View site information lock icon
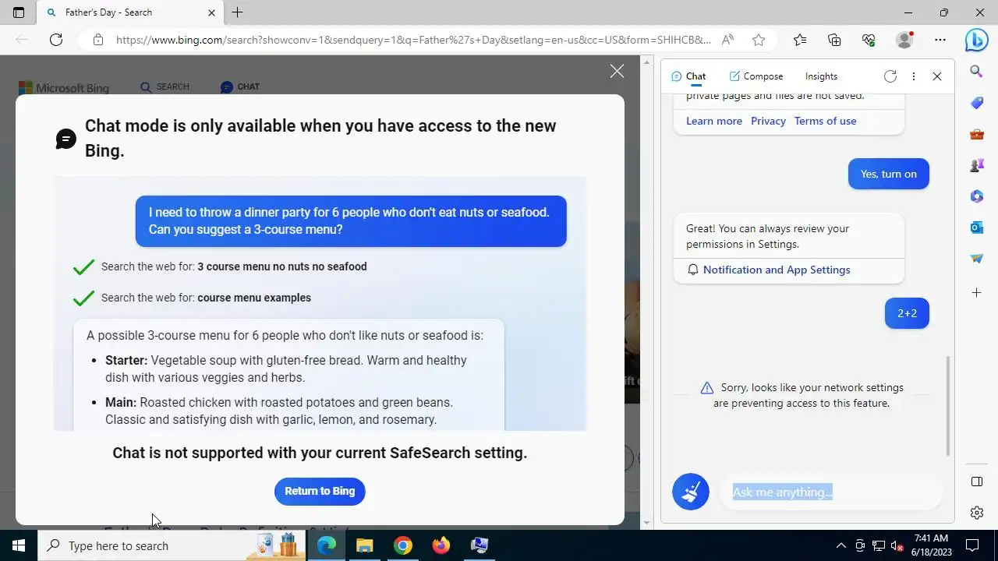The image size is (998, 561). pos(97,40)
